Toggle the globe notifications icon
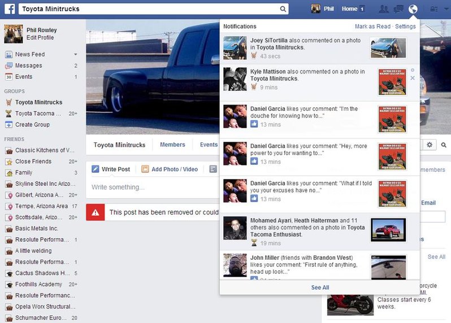The width and height of the screenshot is (451, 323). pyautogui.click(x=413, y=9)
